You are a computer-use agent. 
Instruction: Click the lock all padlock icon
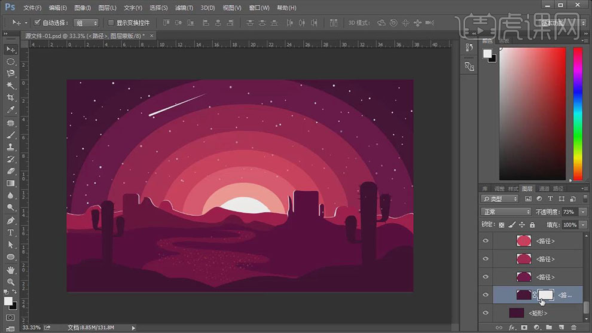[532, 225]
